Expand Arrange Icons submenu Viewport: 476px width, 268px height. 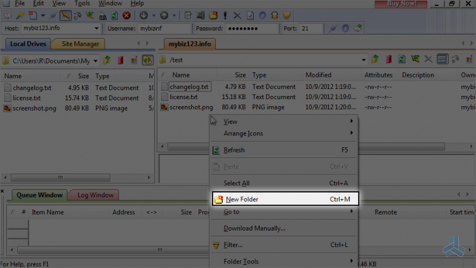[284, 133]
